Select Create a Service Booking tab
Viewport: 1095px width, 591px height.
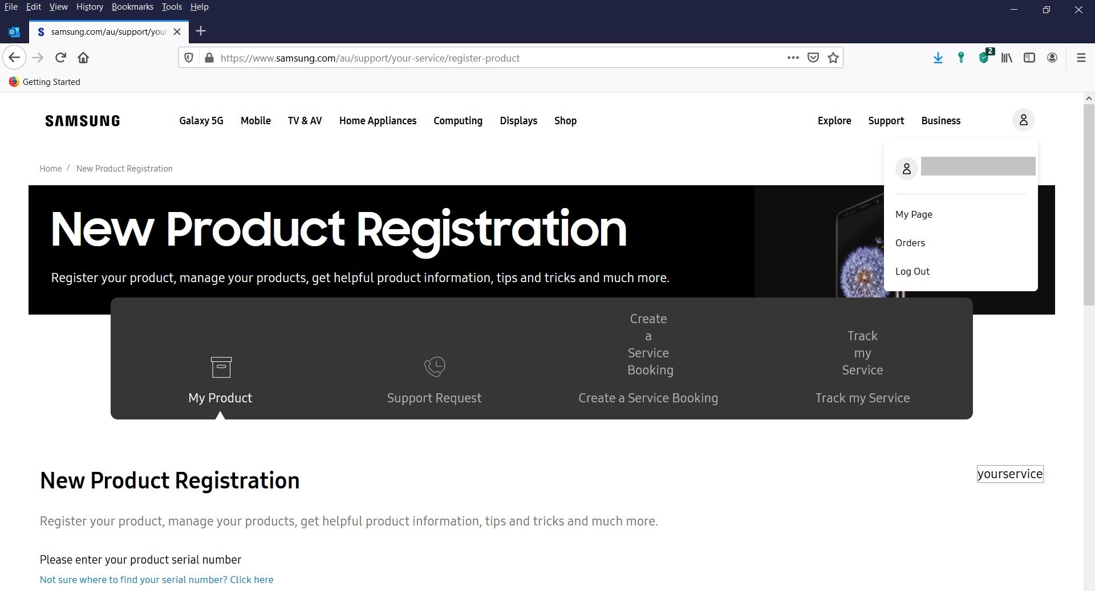(648, 398)
